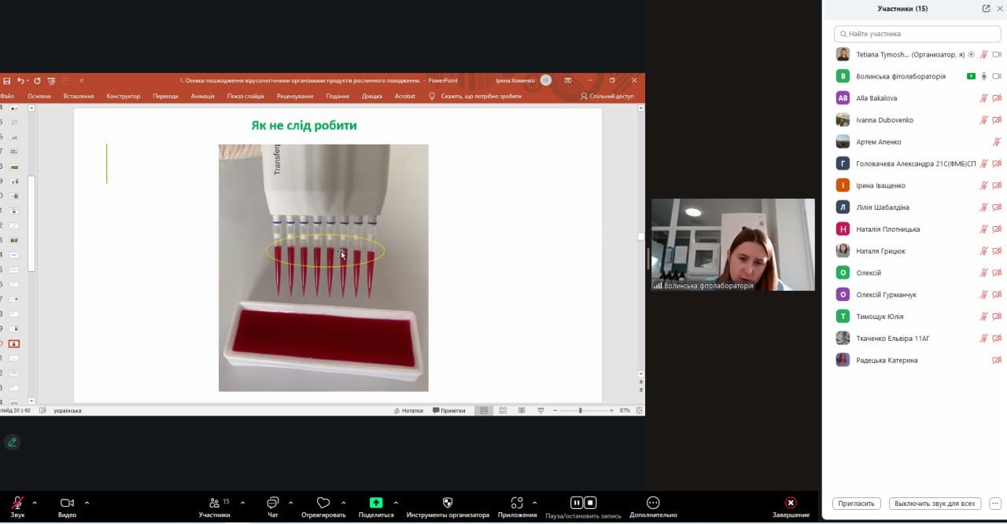Expand video options arrow next to Видео
The height and width of the screenshot is (524, 1007).
[x=87, y=503]
